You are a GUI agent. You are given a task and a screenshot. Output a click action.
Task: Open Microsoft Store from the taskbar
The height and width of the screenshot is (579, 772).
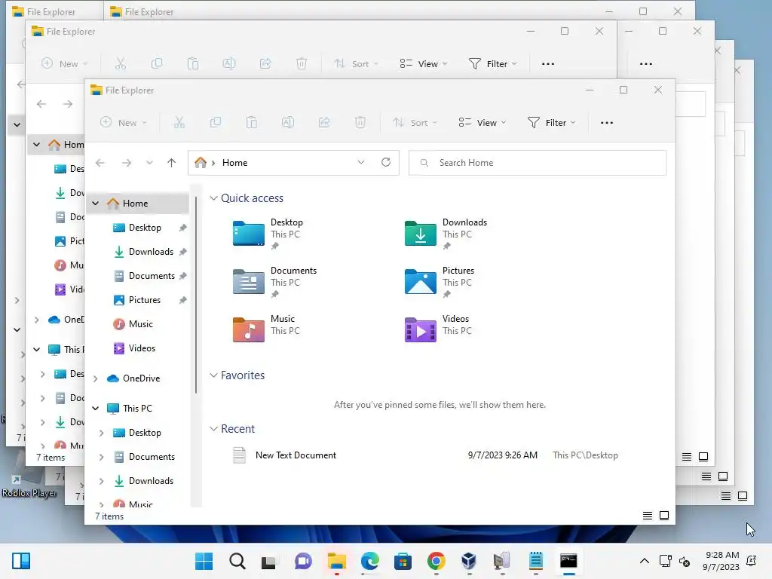pos(403,561)
